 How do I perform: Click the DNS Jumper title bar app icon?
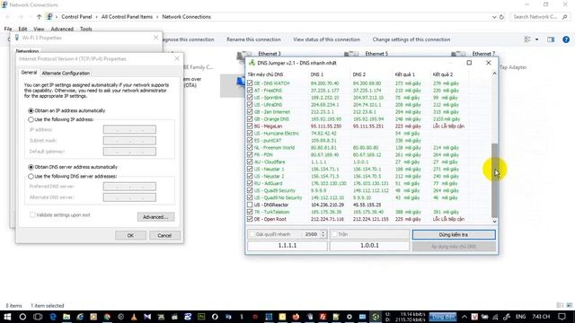[252, 63]
